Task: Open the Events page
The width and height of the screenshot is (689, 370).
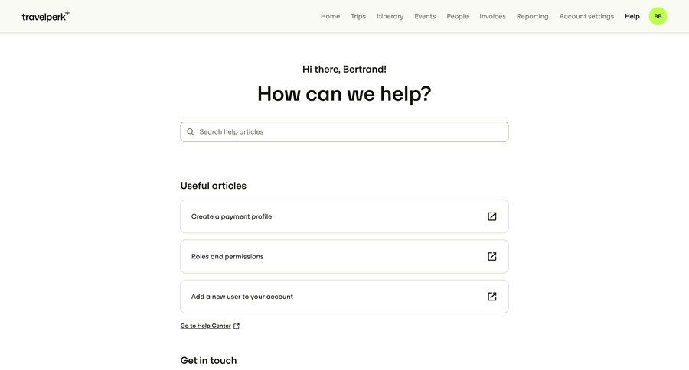Action: [x=425, y=16]
